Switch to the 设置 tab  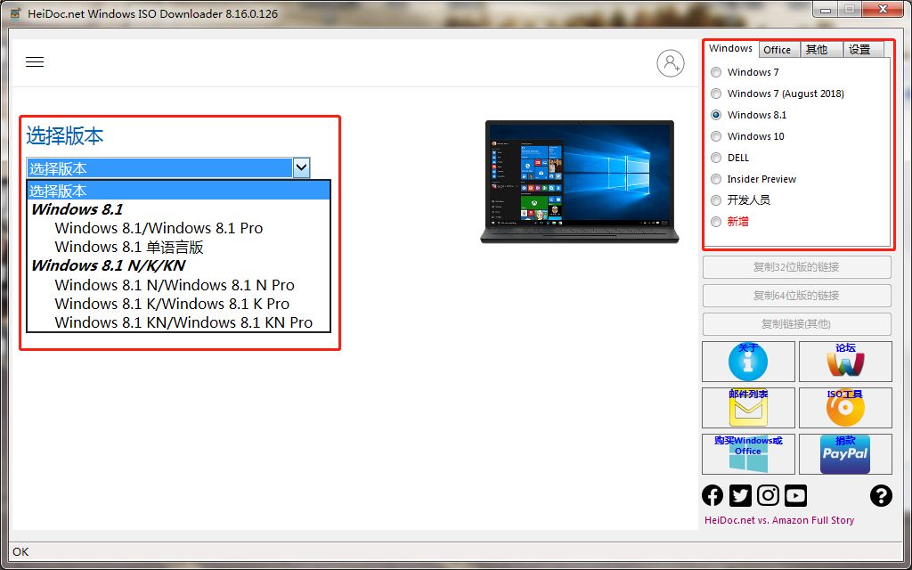tap(863, 50)
